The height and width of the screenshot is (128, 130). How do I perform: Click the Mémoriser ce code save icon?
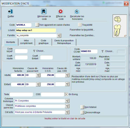click(x=44, y=11)
